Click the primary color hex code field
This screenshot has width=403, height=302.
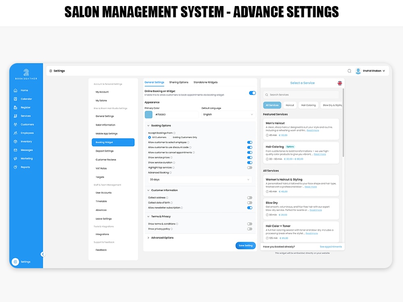click(x=176, y=114)
